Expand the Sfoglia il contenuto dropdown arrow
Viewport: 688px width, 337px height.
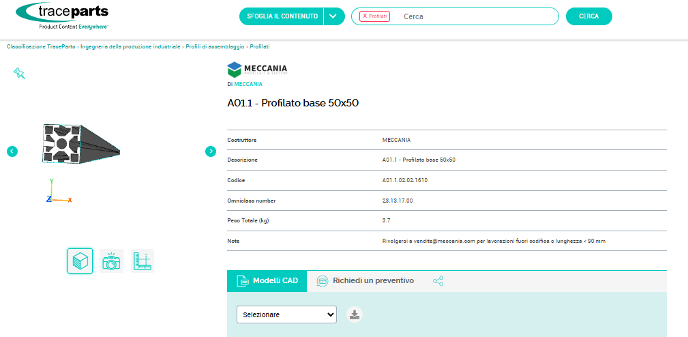(333, 16)
